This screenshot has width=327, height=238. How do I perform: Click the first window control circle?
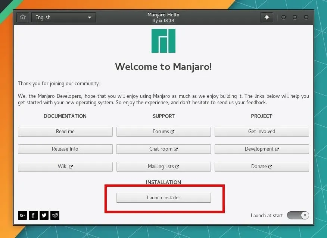point(284,17)
